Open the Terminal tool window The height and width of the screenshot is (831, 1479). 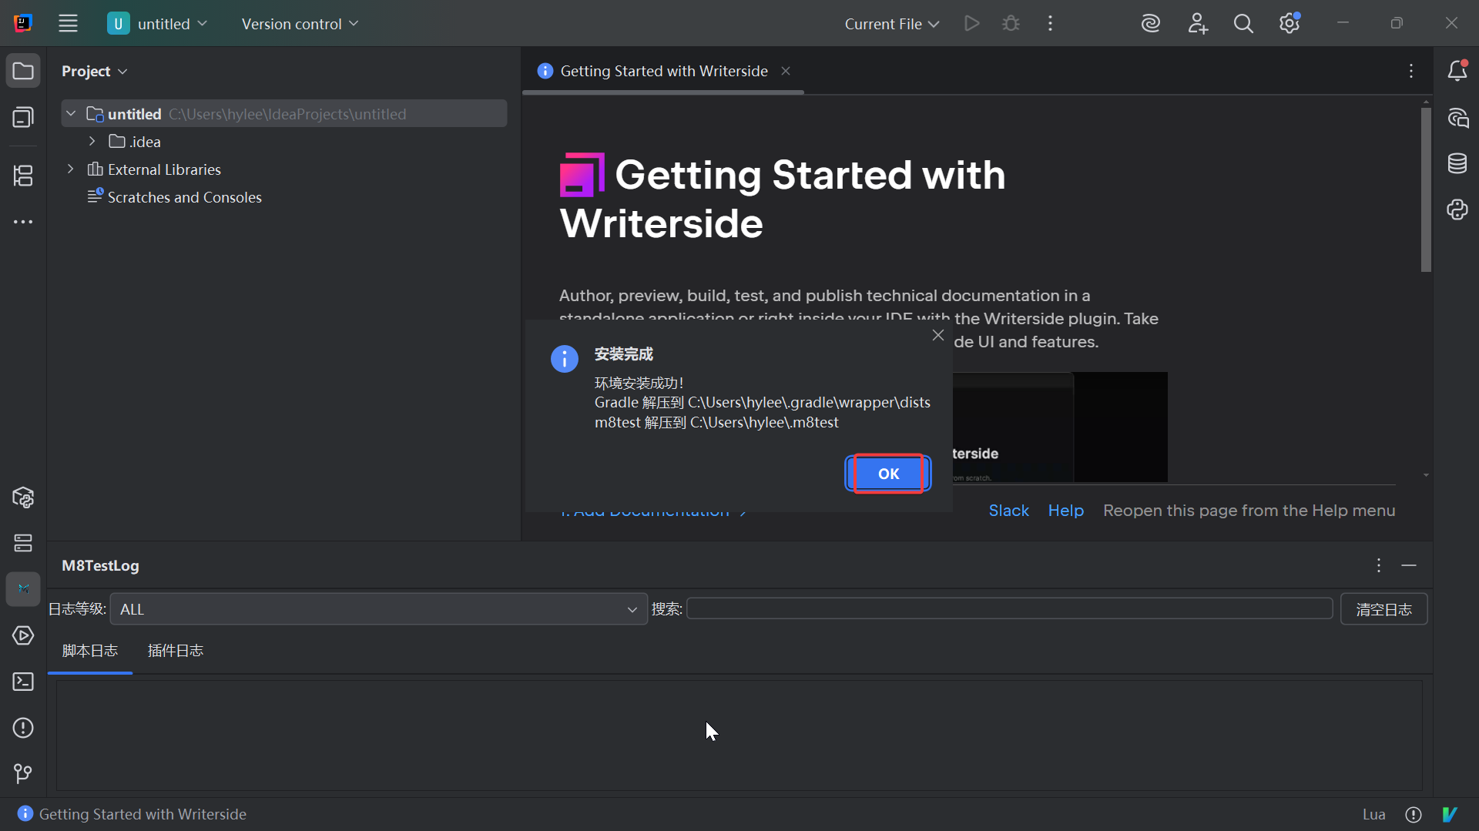23,682
